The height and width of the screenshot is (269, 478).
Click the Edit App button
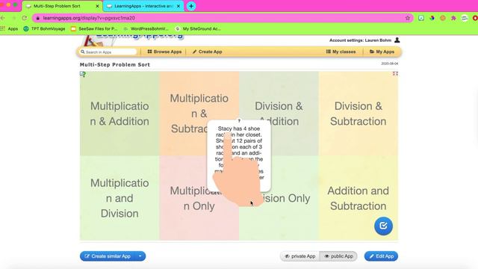[381, 256]
